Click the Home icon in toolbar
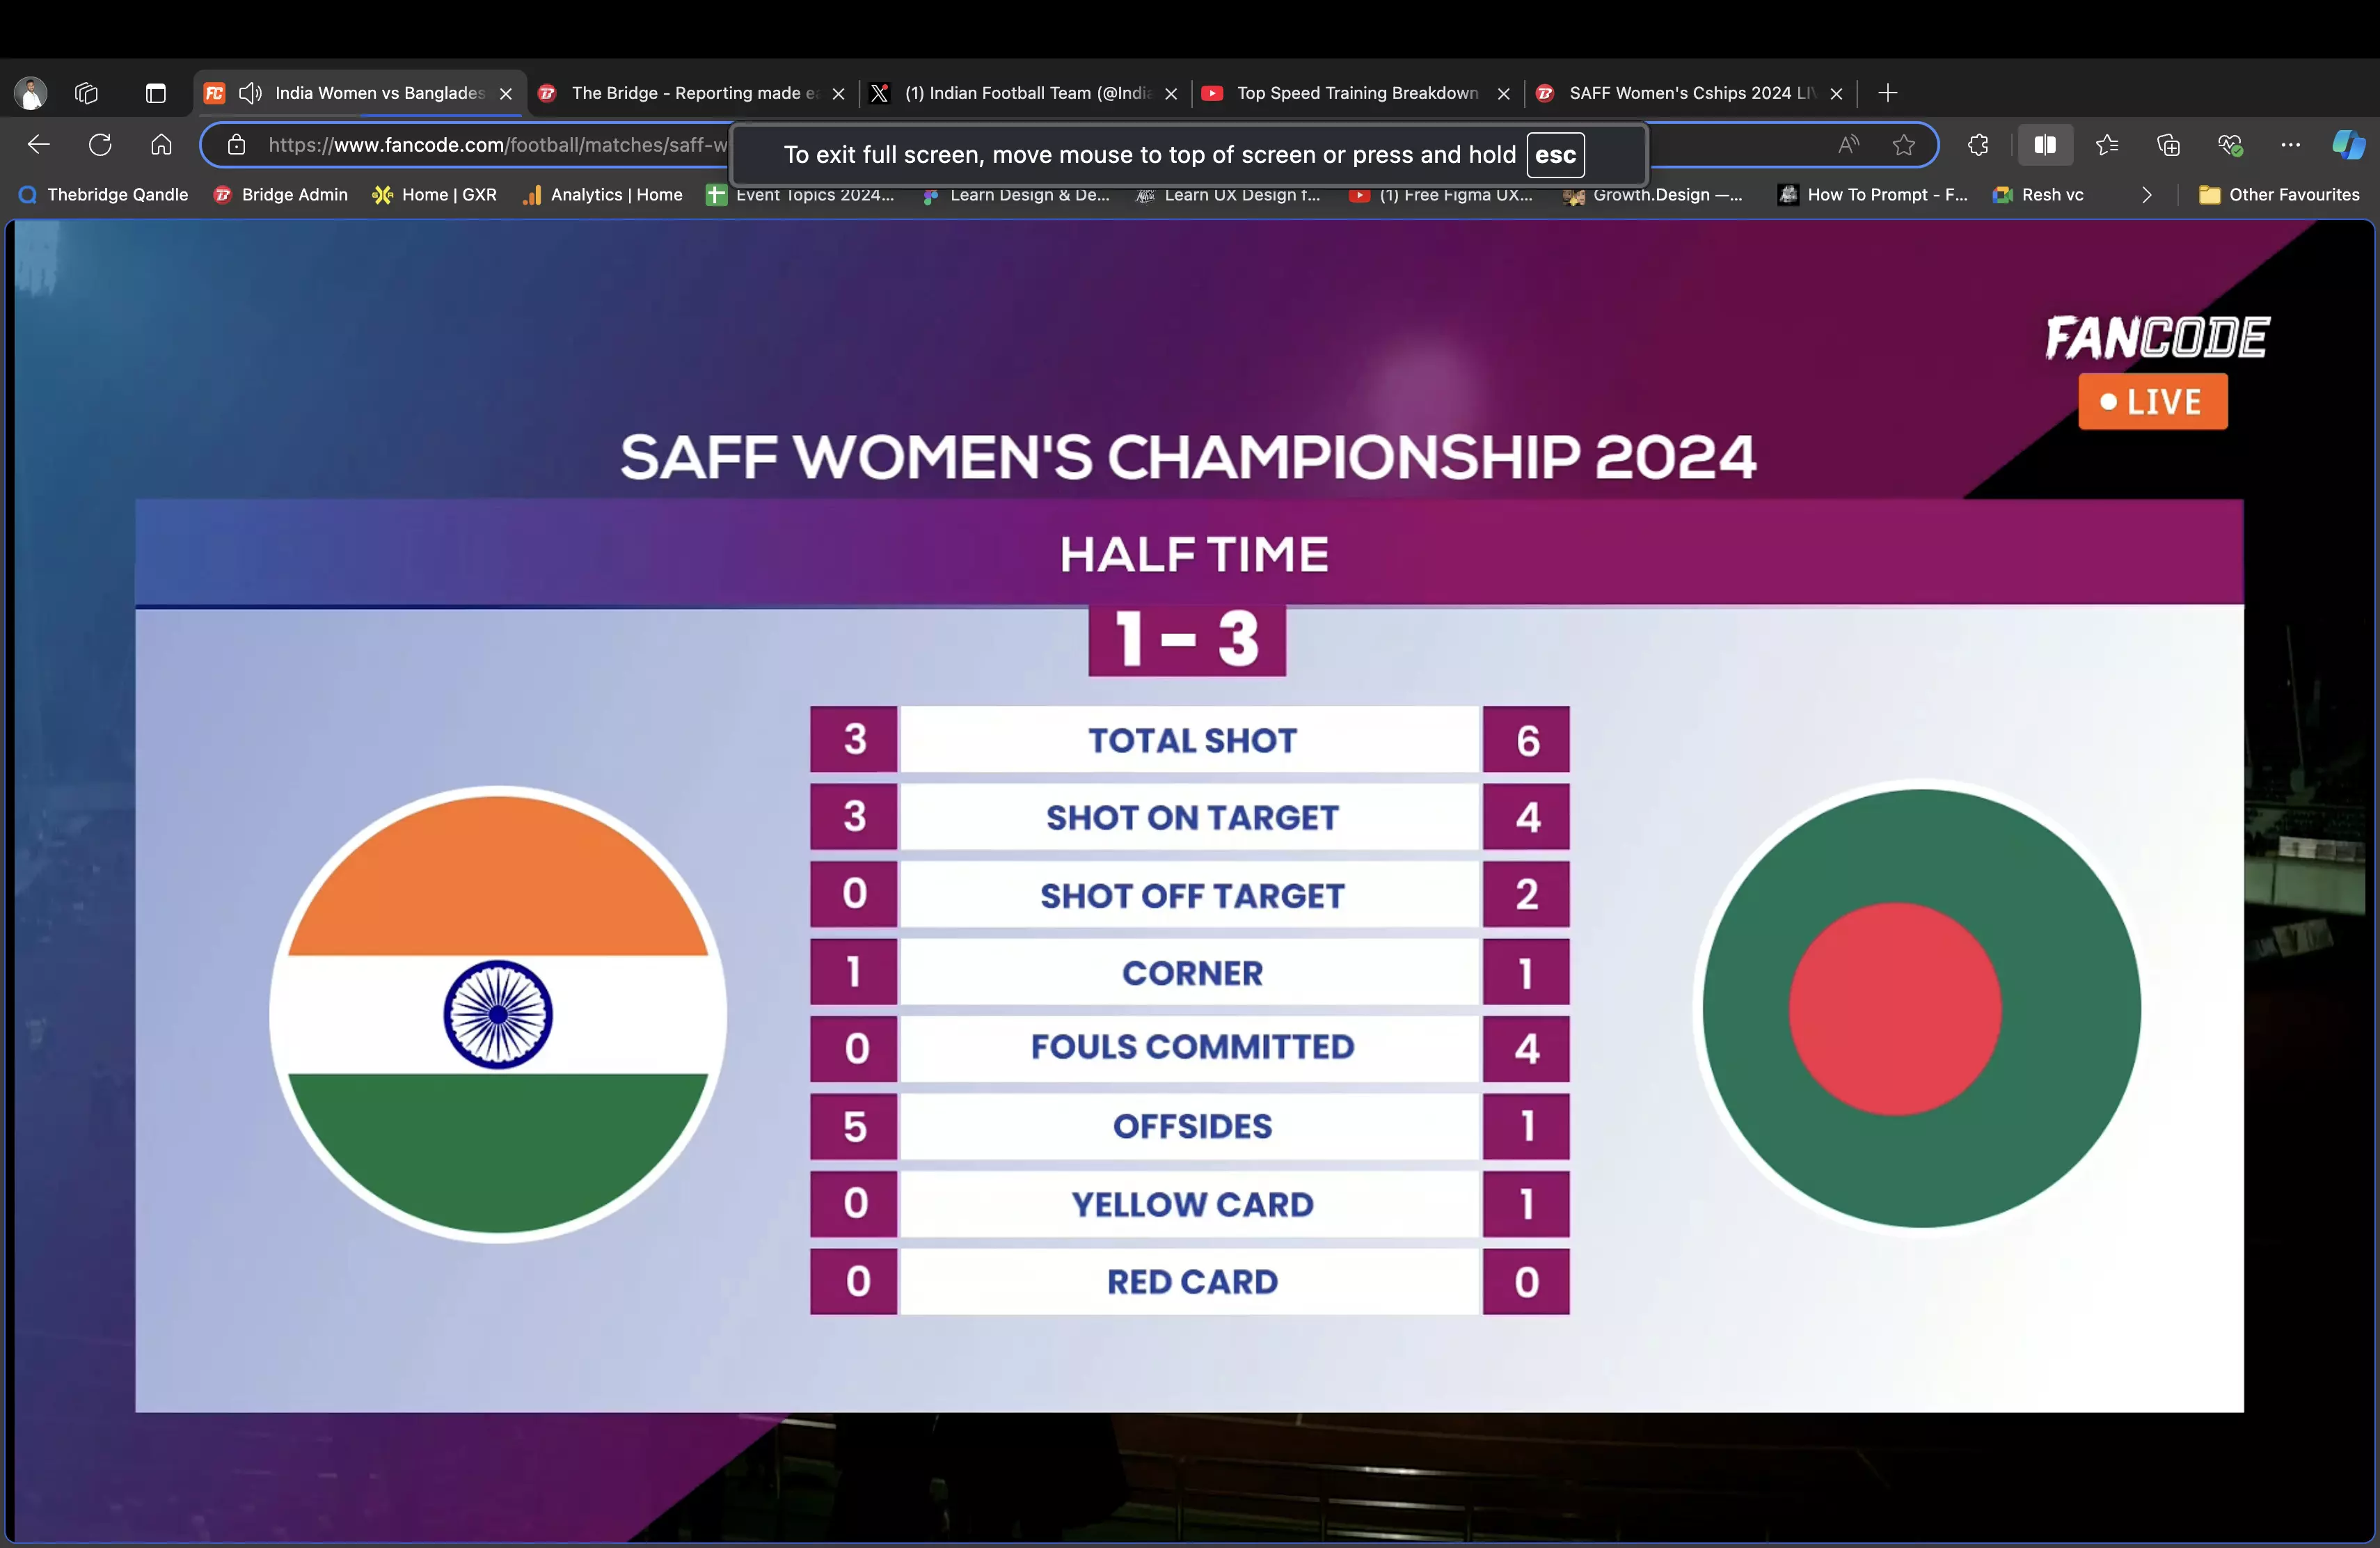 coord(161,145)
